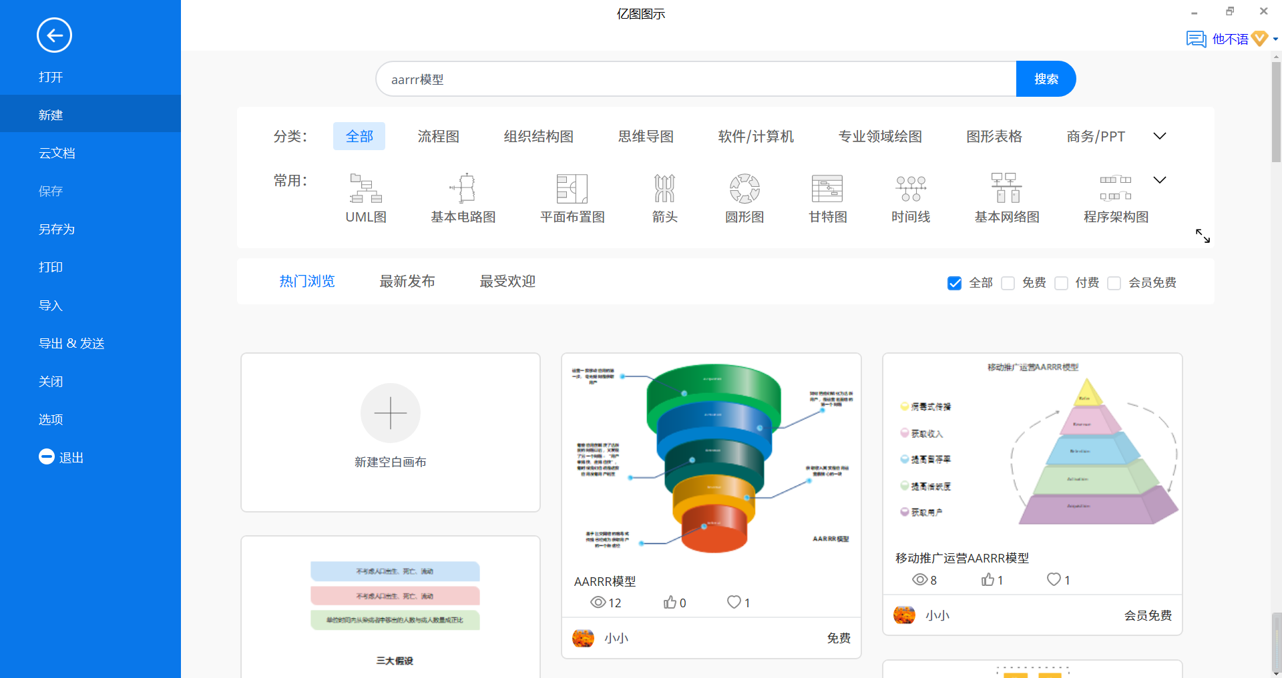Click the plus icon for blank canvas
This screenshot has width=1282, height=678.
click(391, 413)
